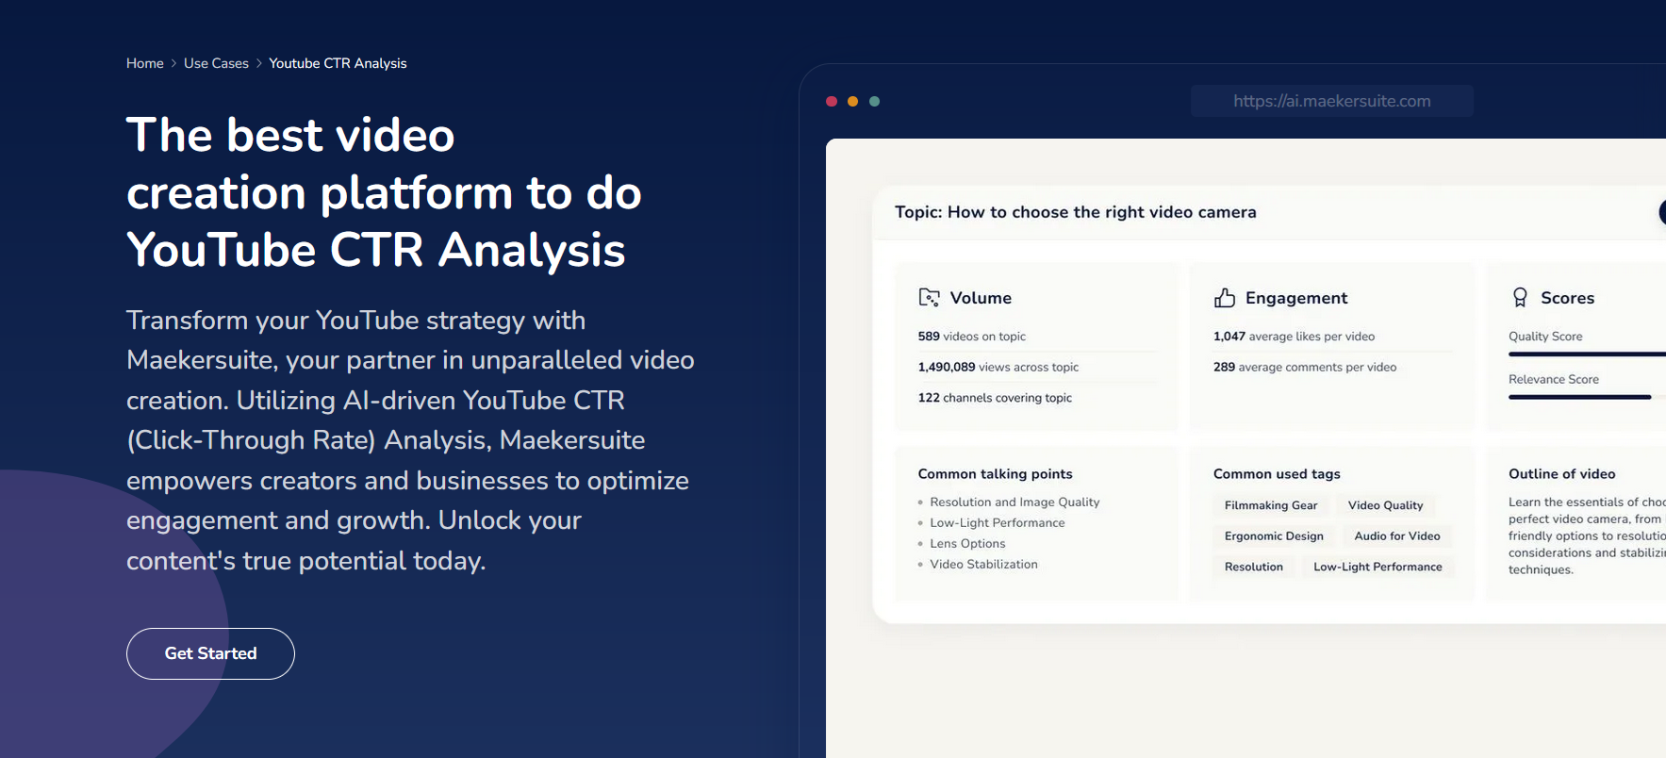This screenshot has width=1666, height=758.
Task: Select the Filmmaking Gear tag
Action: coord(1270,505)
